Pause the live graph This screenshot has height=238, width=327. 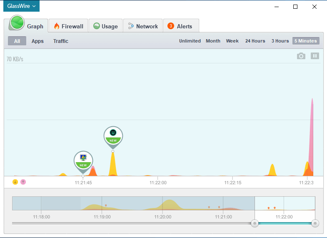click(315, 56)
